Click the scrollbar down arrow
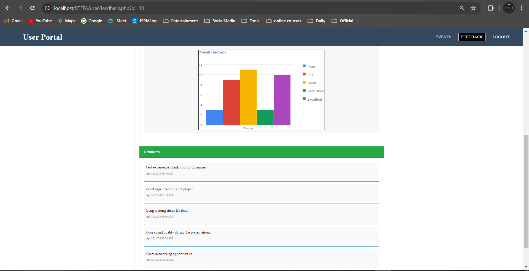 pos(526,267)
